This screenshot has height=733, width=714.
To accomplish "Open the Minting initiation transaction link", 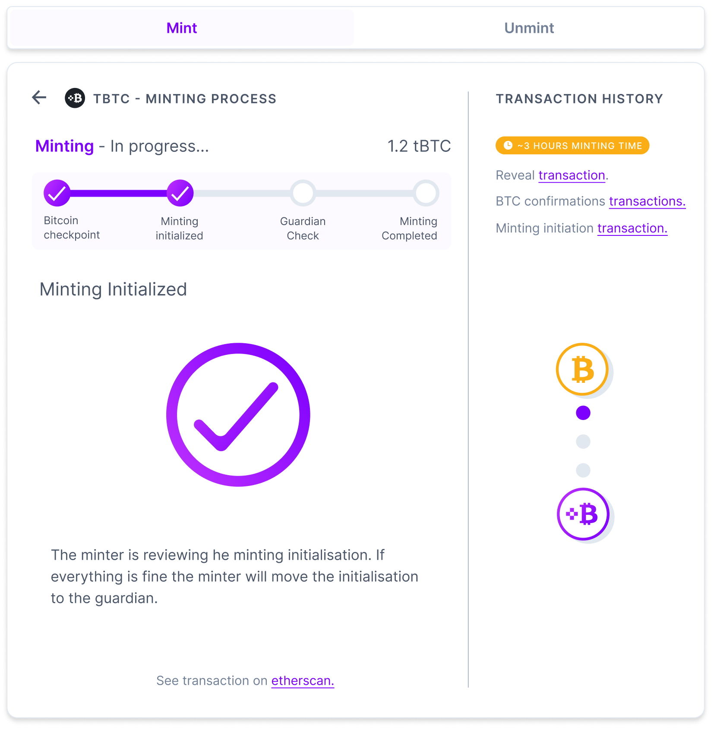I will (632, 228).
